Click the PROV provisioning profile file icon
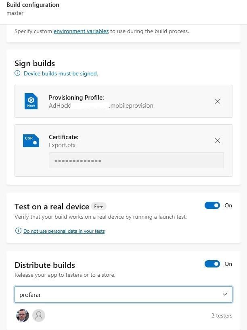 pos(31,101)
